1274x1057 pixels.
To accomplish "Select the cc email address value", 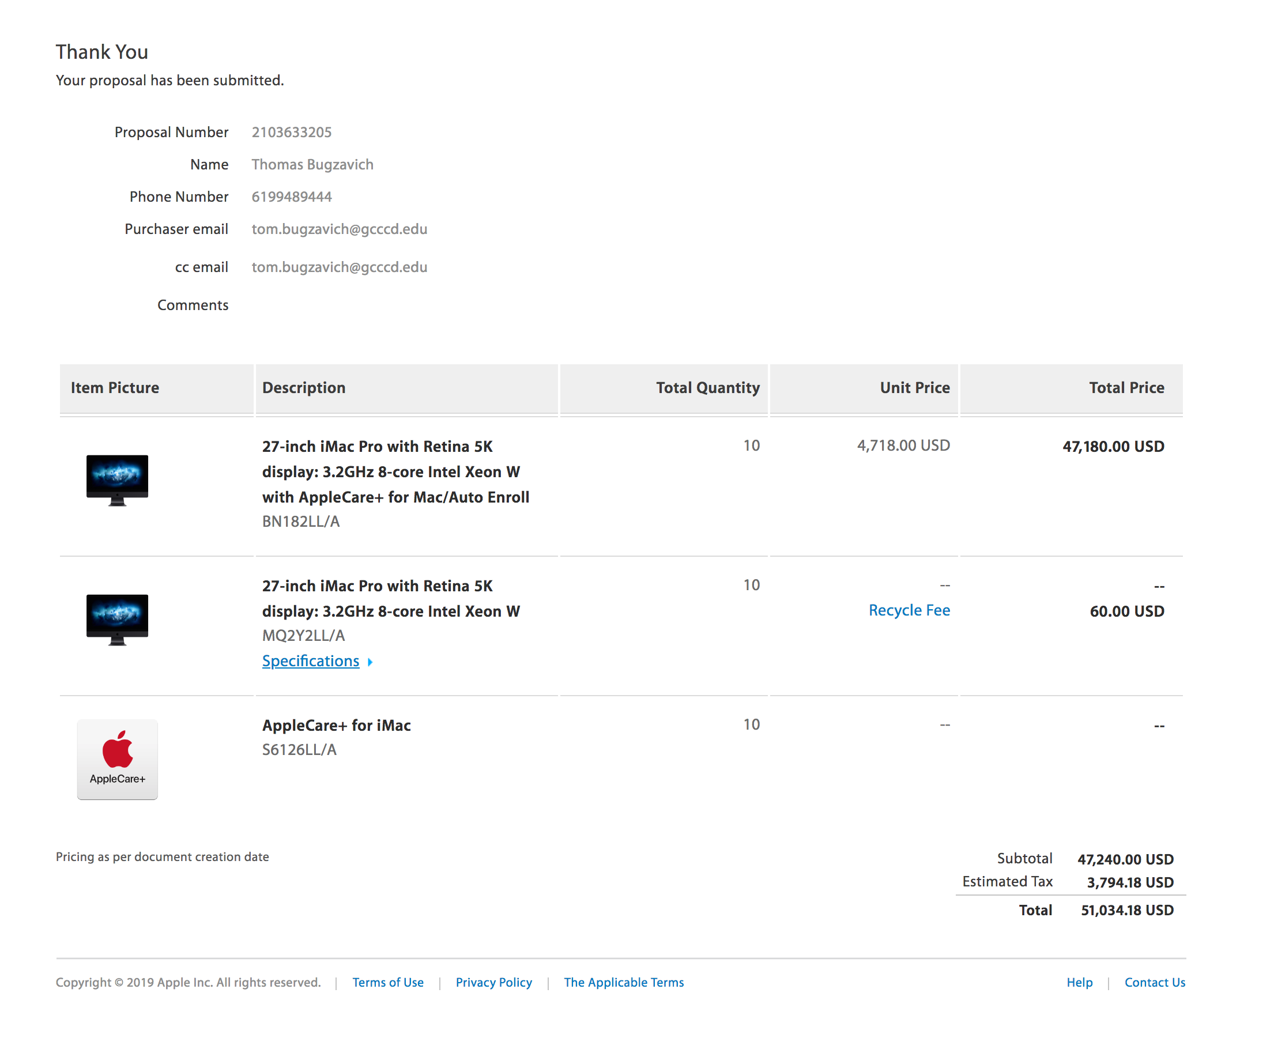I will coord(339,267).
